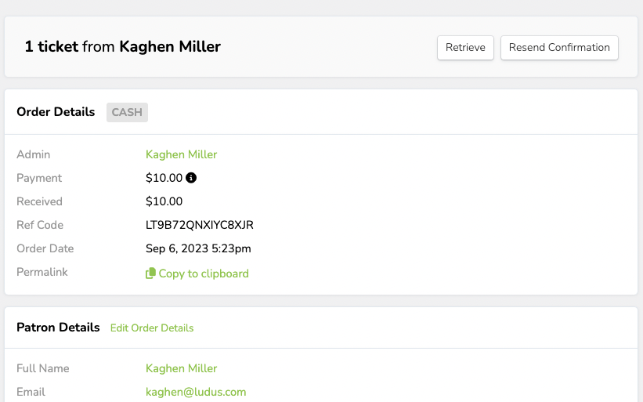Click the clipboard icon in Permalink row
Viewport: 643px width, 402px height.
[150, 273]
